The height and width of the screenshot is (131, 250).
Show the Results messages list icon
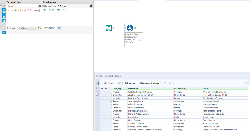click(97, 83)
